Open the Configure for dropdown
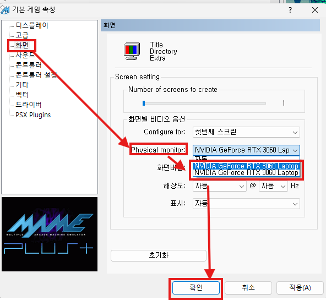 pyautogui.click(x=246, y=132)
